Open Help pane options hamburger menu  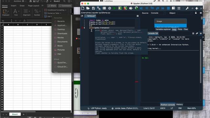click(x=201, y=13)
